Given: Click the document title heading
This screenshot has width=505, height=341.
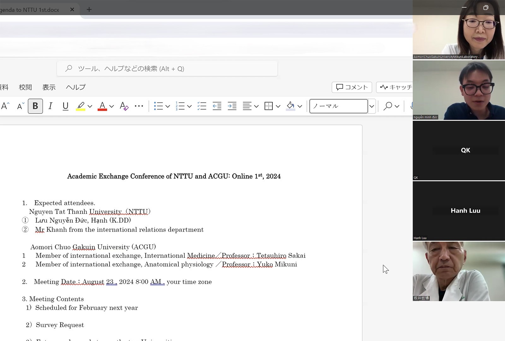Looking at the screenshot, I should click(174, 176).
